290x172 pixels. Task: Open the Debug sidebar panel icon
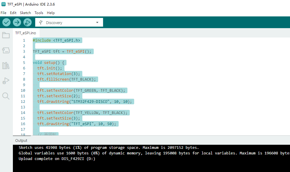click(6, 81)
